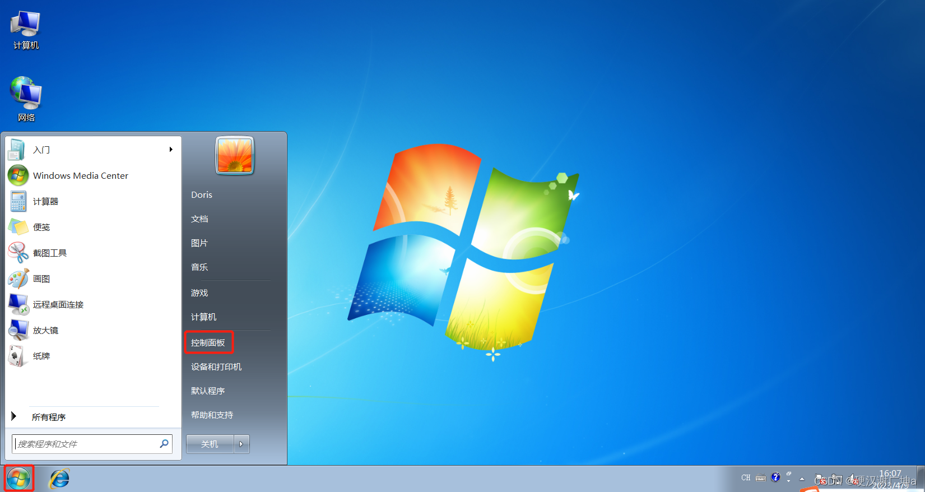Open 设备和打印机
Image resolution: width=925 pixels, height=492 pixels.
click(x=216, y=366)
